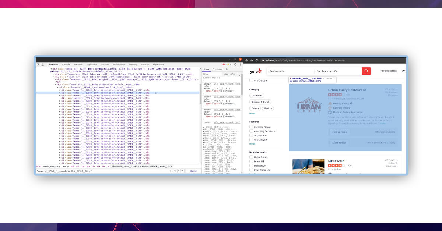Viewport: 442px width, 231px height.
Task: Check Inner Richmond neighborhood
Action: tap(251, 170)
